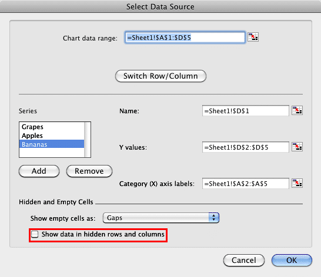Click range selector icon beside Category axis labels
This screenshot has width=321, height=277.
[x=297, y=183]
